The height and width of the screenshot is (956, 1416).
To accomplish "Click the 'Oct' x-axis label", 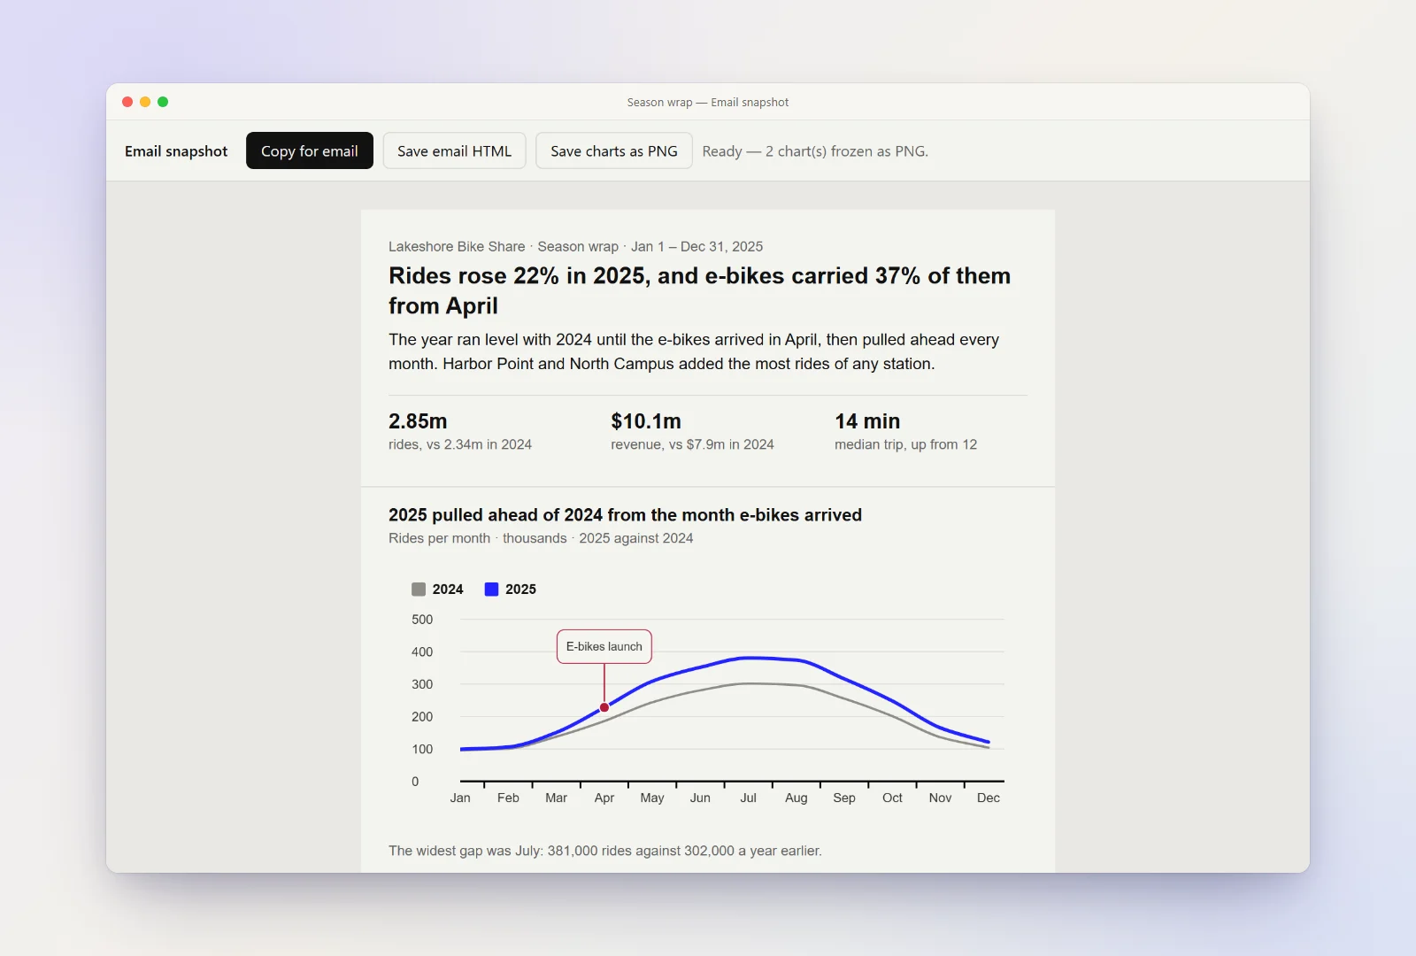I will [x=892, y=798].
